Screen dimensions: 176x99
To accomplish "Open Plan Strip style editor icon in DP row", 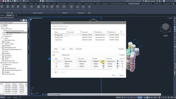I will pyautogui.click(x=117, y=66).
